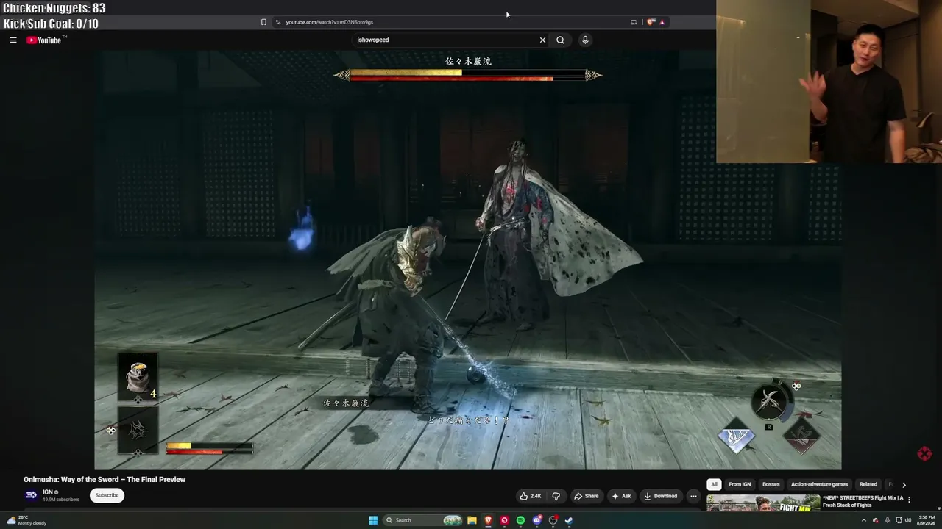Open options menu for STREETBEEFS video

click(909, 500)
